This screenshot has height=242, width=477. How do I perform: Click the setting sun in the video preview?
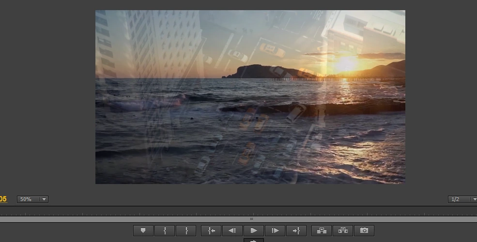(347, 64)
